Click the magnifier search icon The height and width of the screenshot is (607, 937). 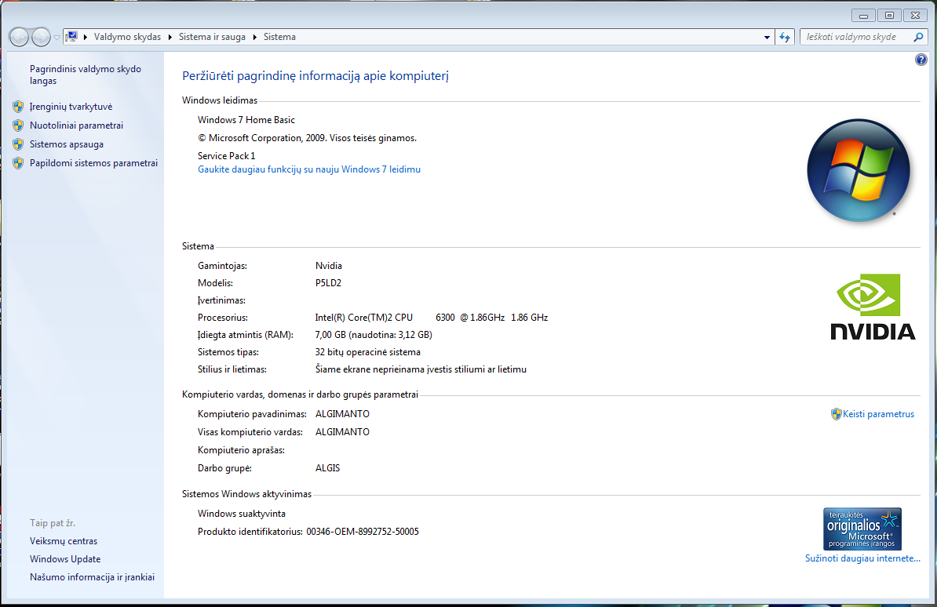(918, 37)
